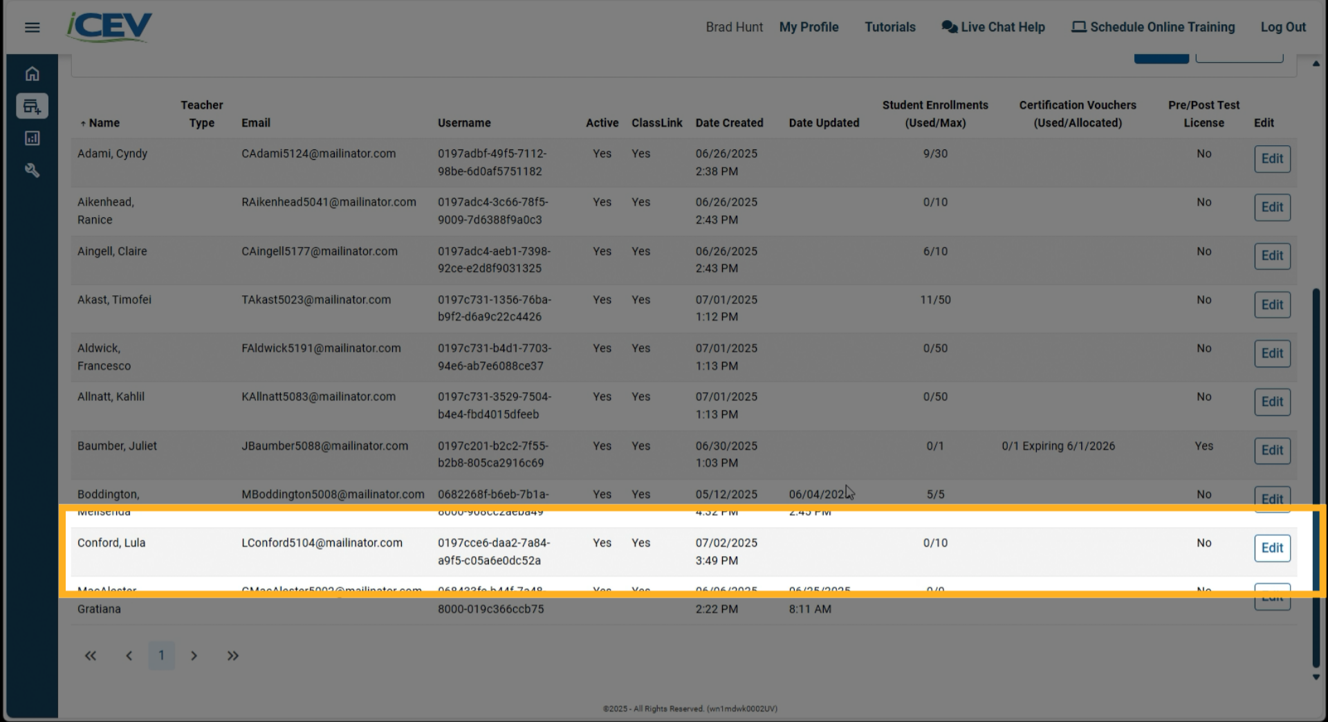Viewport: 1328px width, 722px height.
Task: Click the Log Out link
Action: [x=1283, y=27]
